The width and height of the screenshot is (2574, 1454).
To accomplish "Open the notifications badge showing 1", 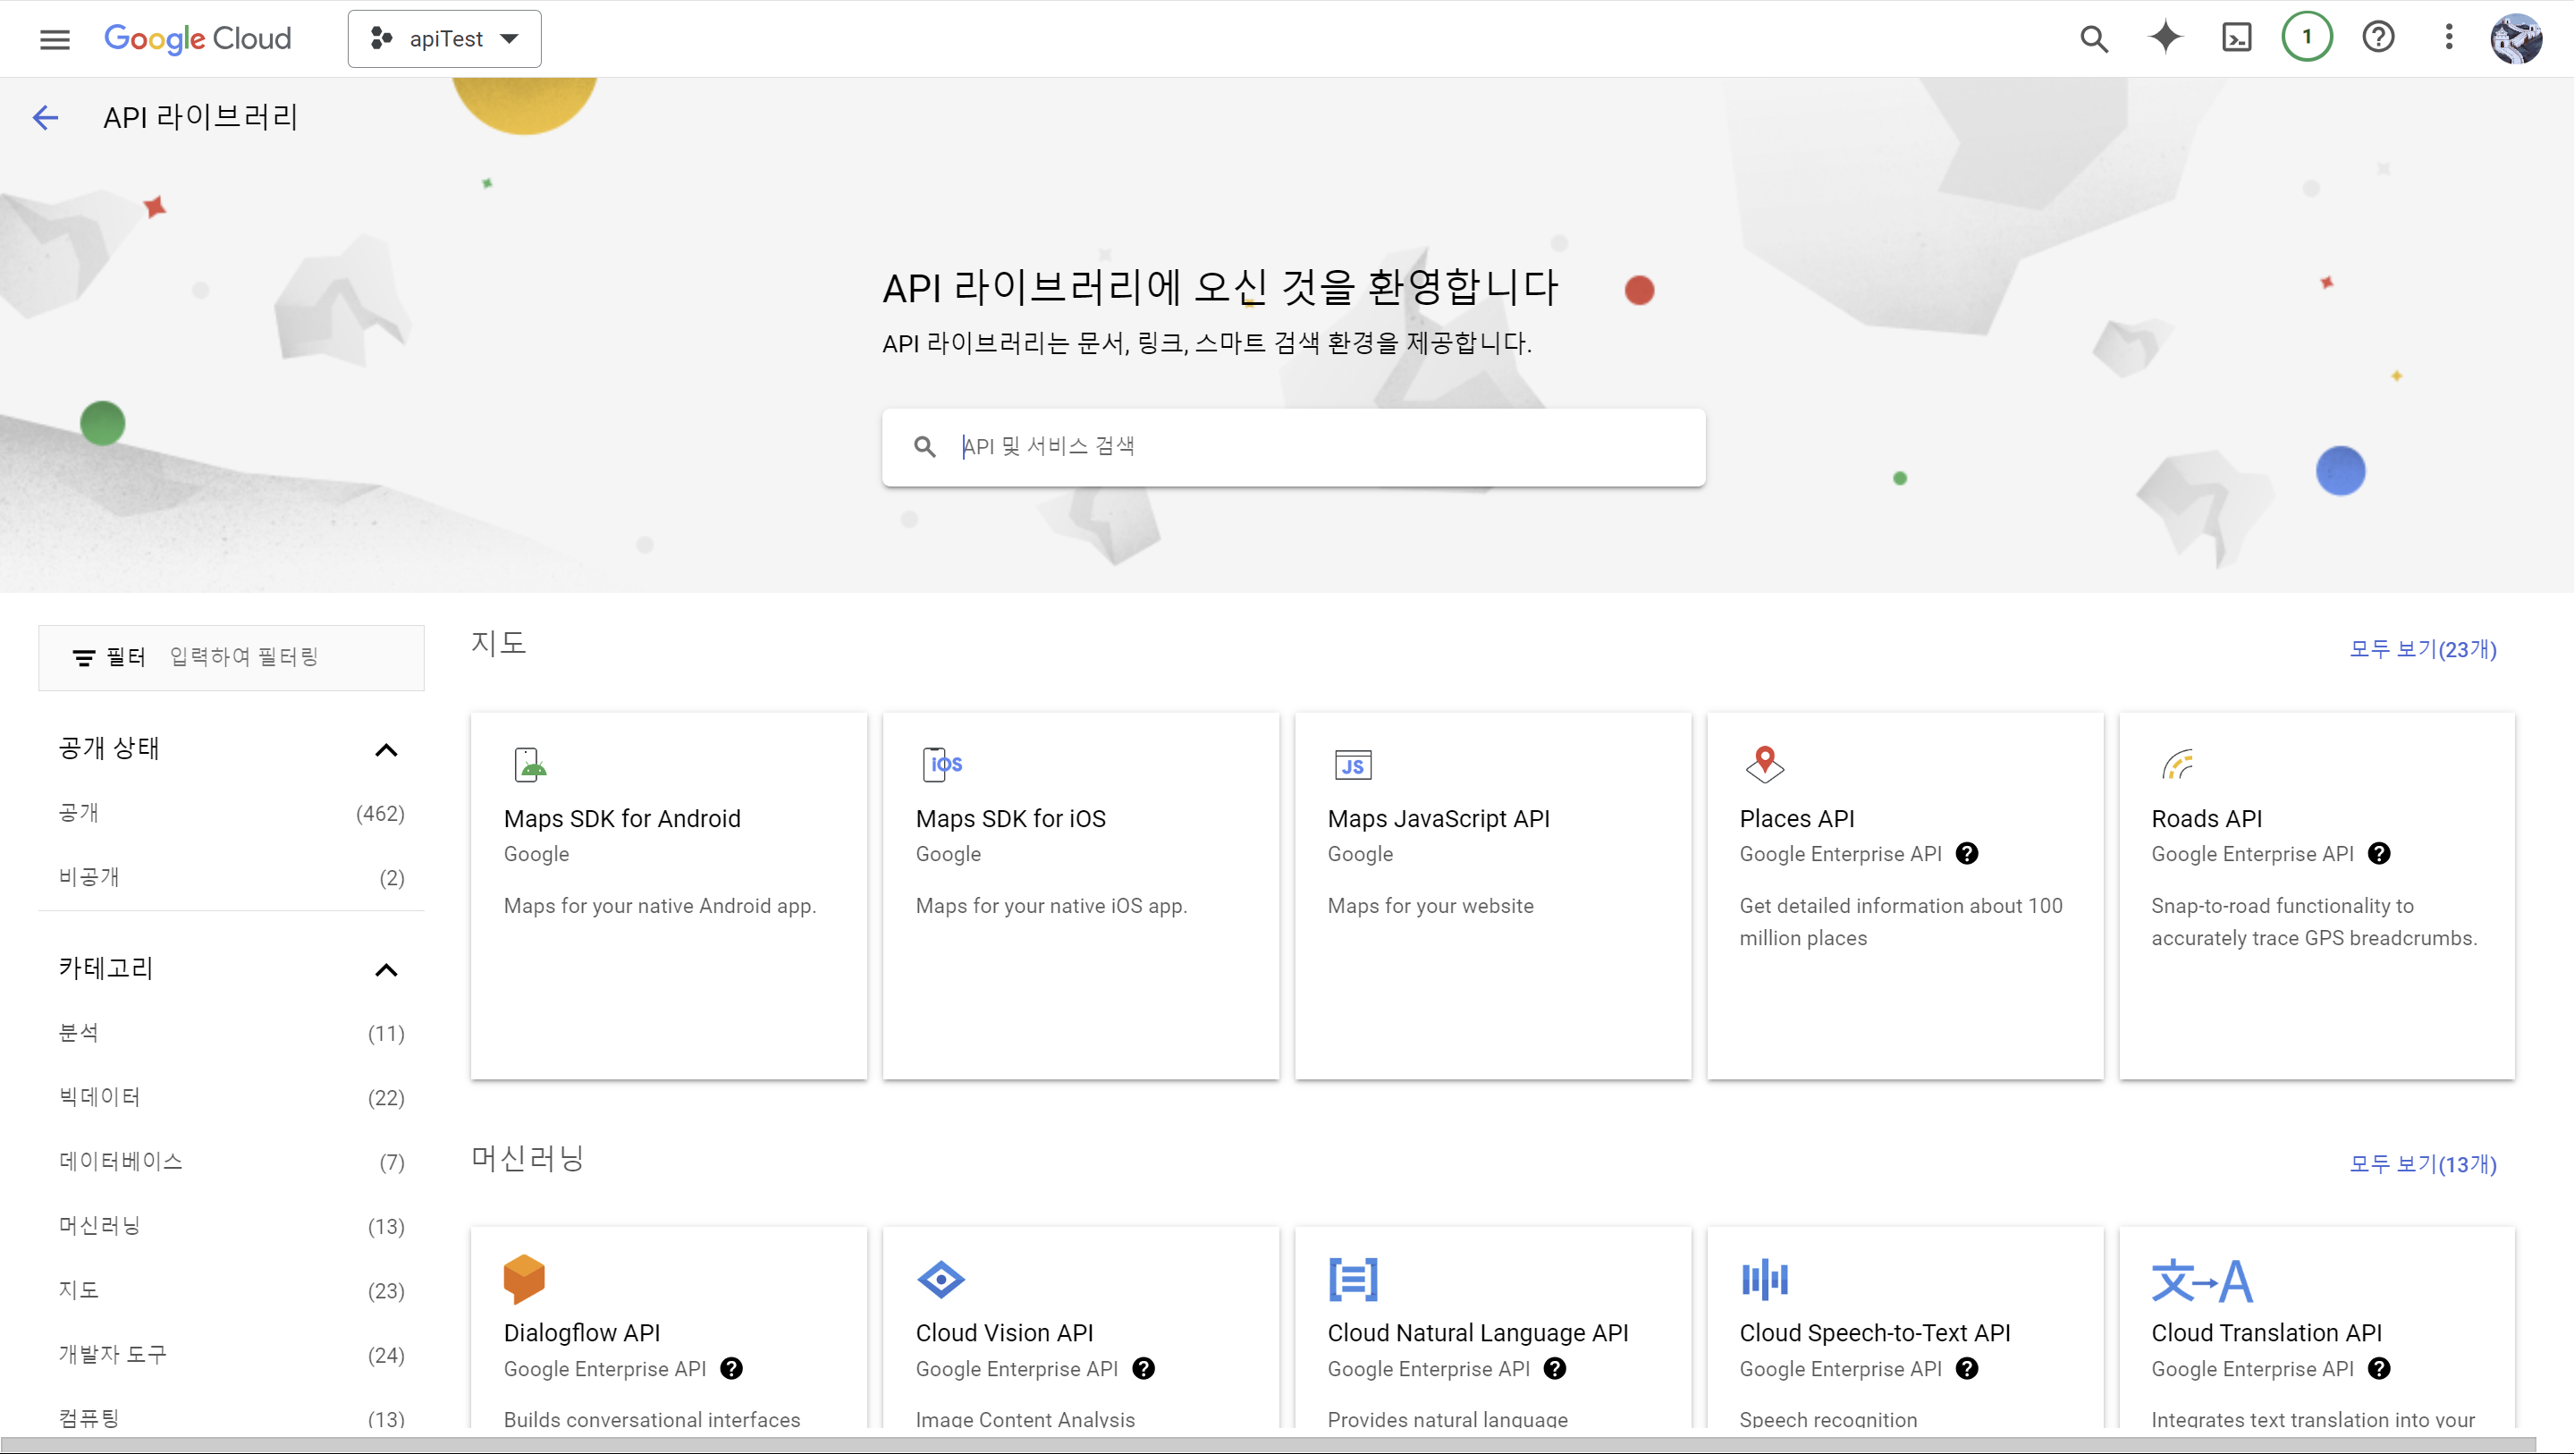I will [x=2308, y=38].
